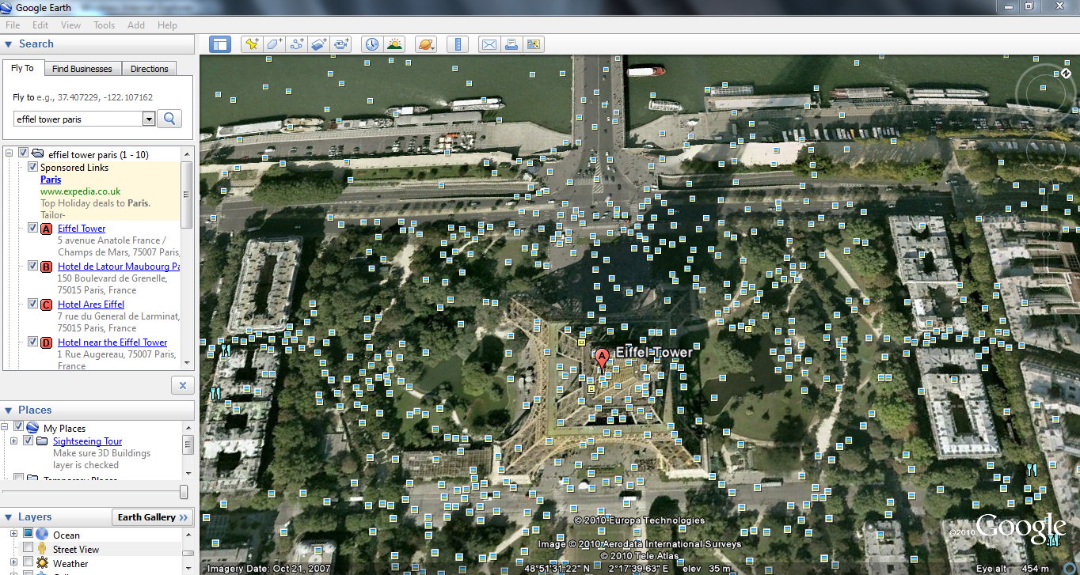The height and width of the screenshot is (575, 1080).
Task: Show sunlight across the landscape icon
Action: 394,44
